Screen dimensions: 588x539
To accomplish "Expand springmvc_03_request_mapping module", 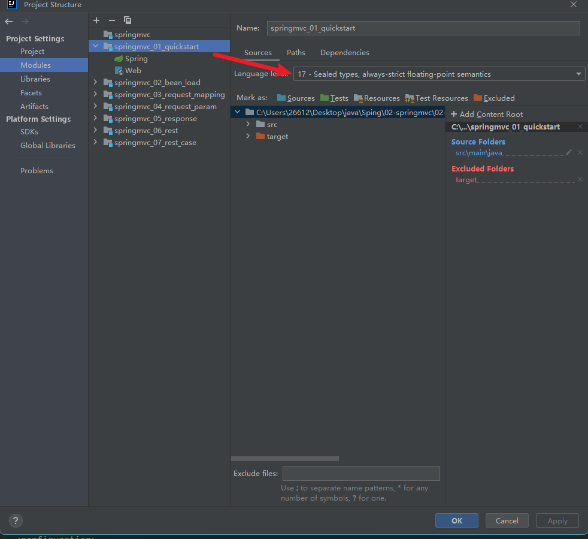I will (95, 94).
